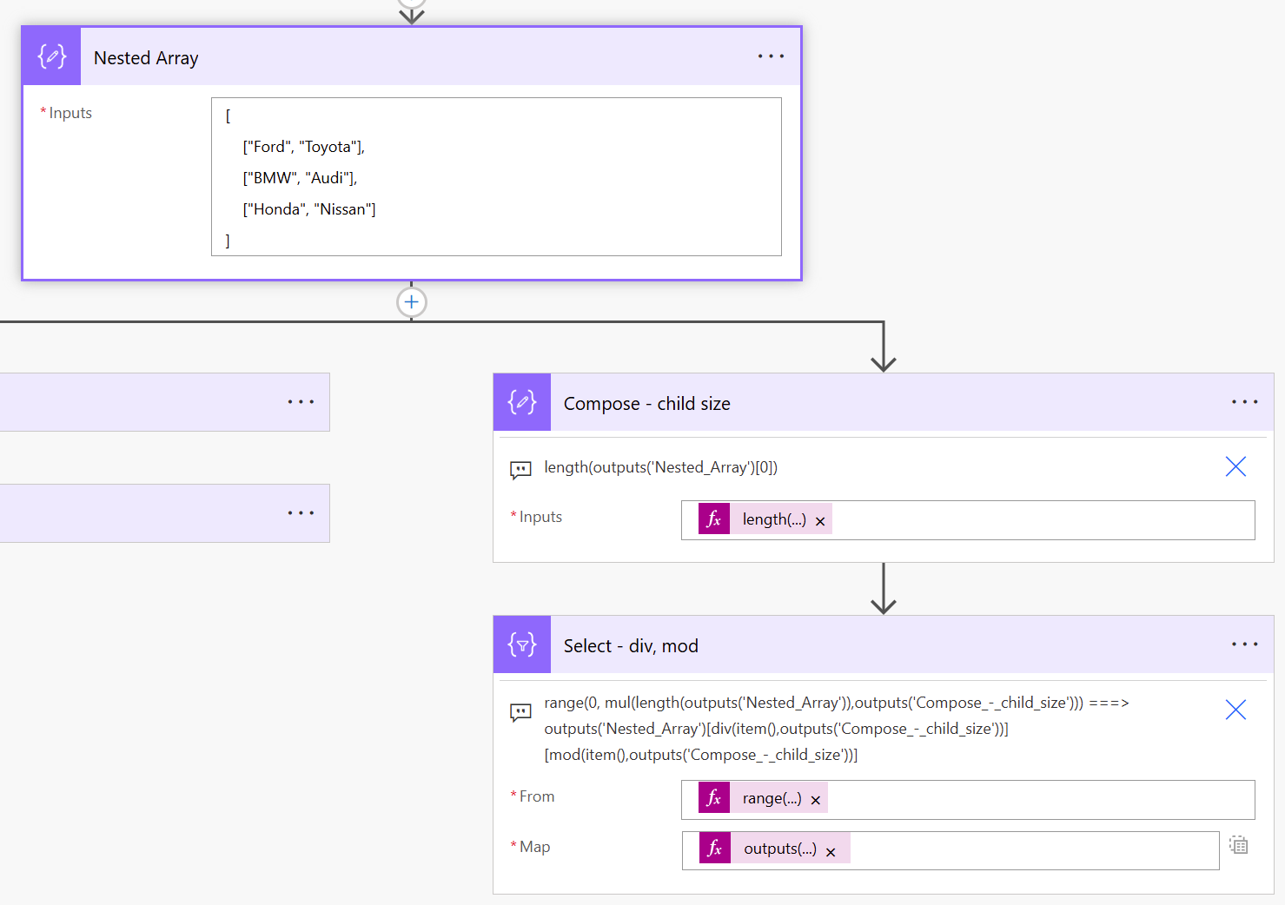Click the Compose icon on the Nested Array card
Screen dimensions: 1285x905
click(50, 56)
